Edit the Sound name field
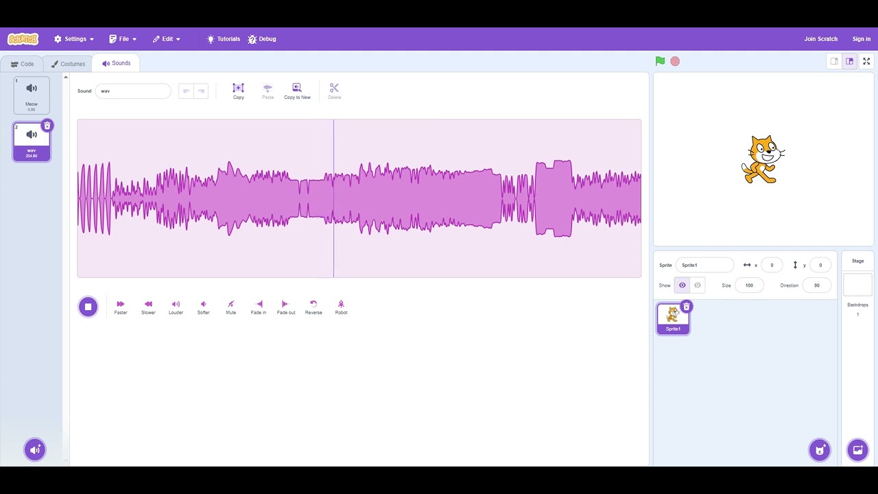This screenshot has height=494, width=878. 133,91
